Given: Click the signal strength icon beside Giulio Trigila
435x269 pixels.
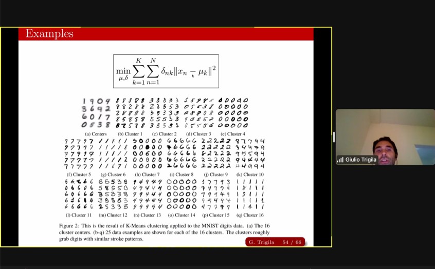Looking at the screenshot, I should pyautogui.click(x=340, y=160).
